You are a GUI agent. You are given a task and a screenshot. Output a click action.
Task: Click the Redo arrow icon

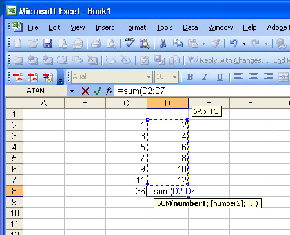[x=256, y=43]
